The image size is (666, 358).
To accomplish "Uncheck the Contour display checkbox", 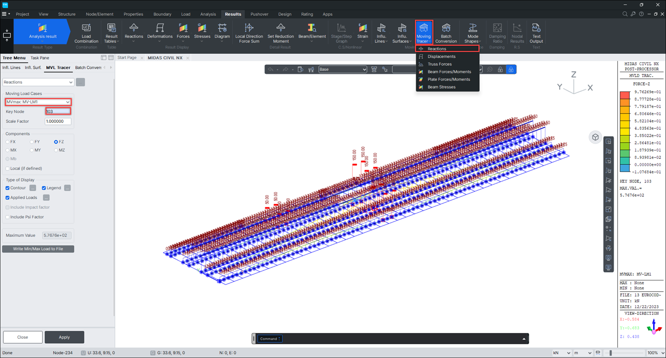I will point(7,188).
